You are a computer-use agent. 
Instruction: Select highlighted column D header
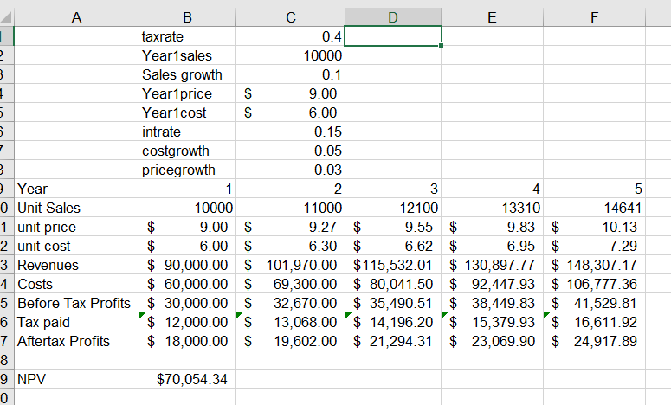pos(393,17)
